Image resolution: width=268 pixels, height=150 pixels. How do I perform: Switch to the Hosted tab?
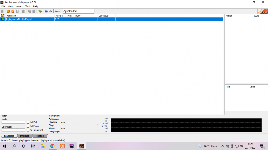40,136
